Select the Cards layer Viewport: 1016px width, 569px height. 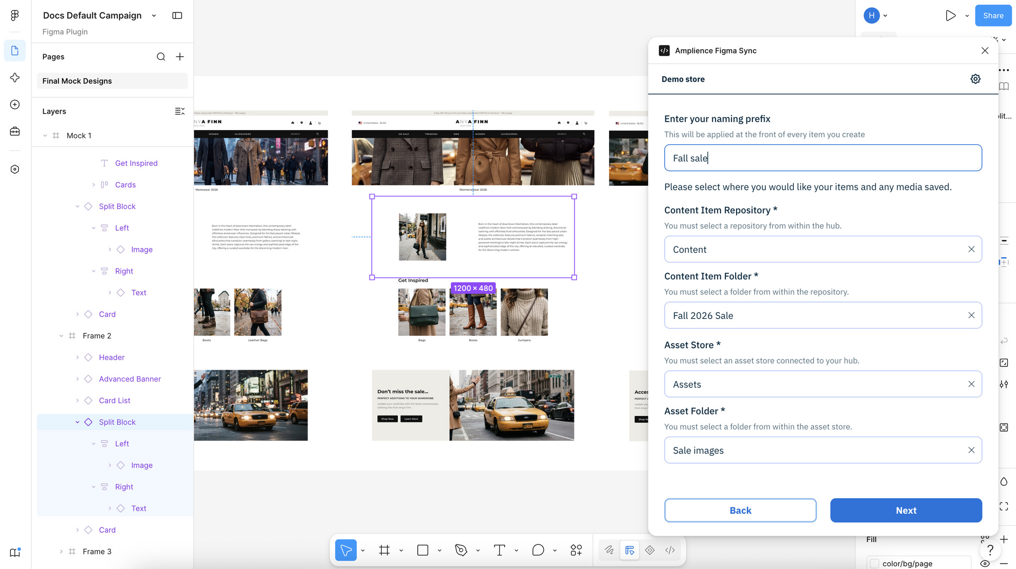pyautogui.click(x=125, y=185)
